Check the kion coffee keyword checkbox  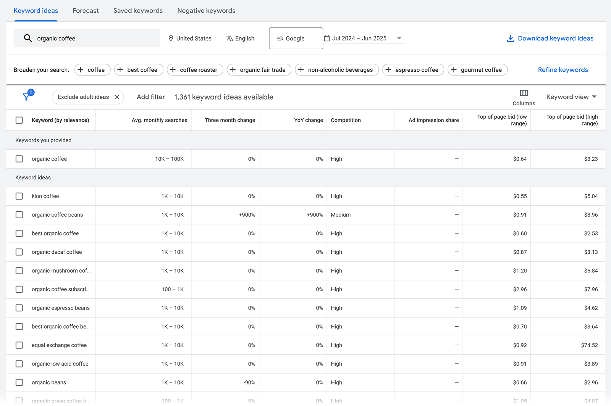(x=19, y=196)
